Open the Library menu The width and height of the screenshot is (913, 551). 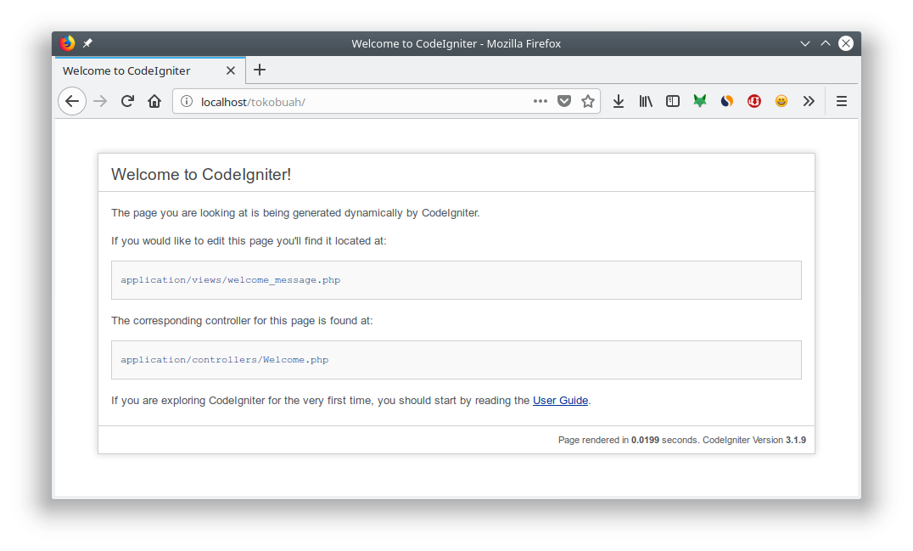(x=646, y=101)
